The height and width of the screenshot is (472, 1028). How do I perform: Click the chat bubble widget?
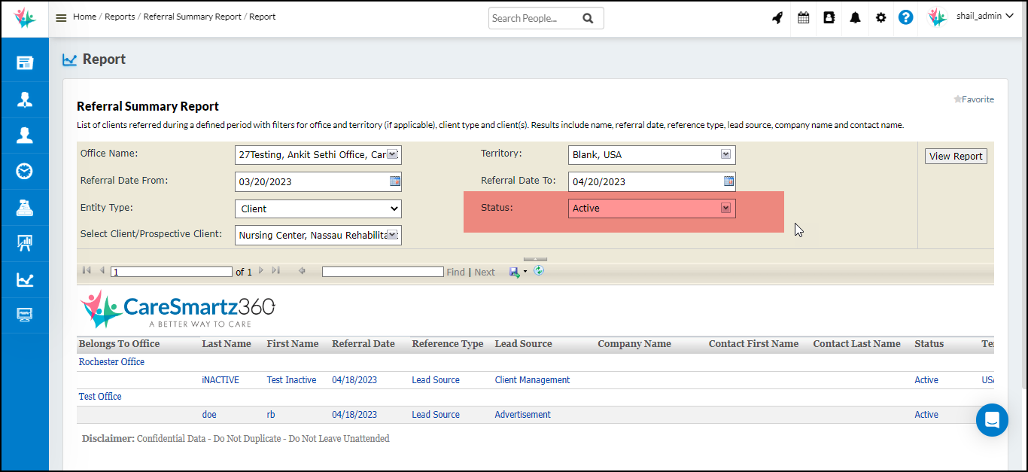coord(992,420)
